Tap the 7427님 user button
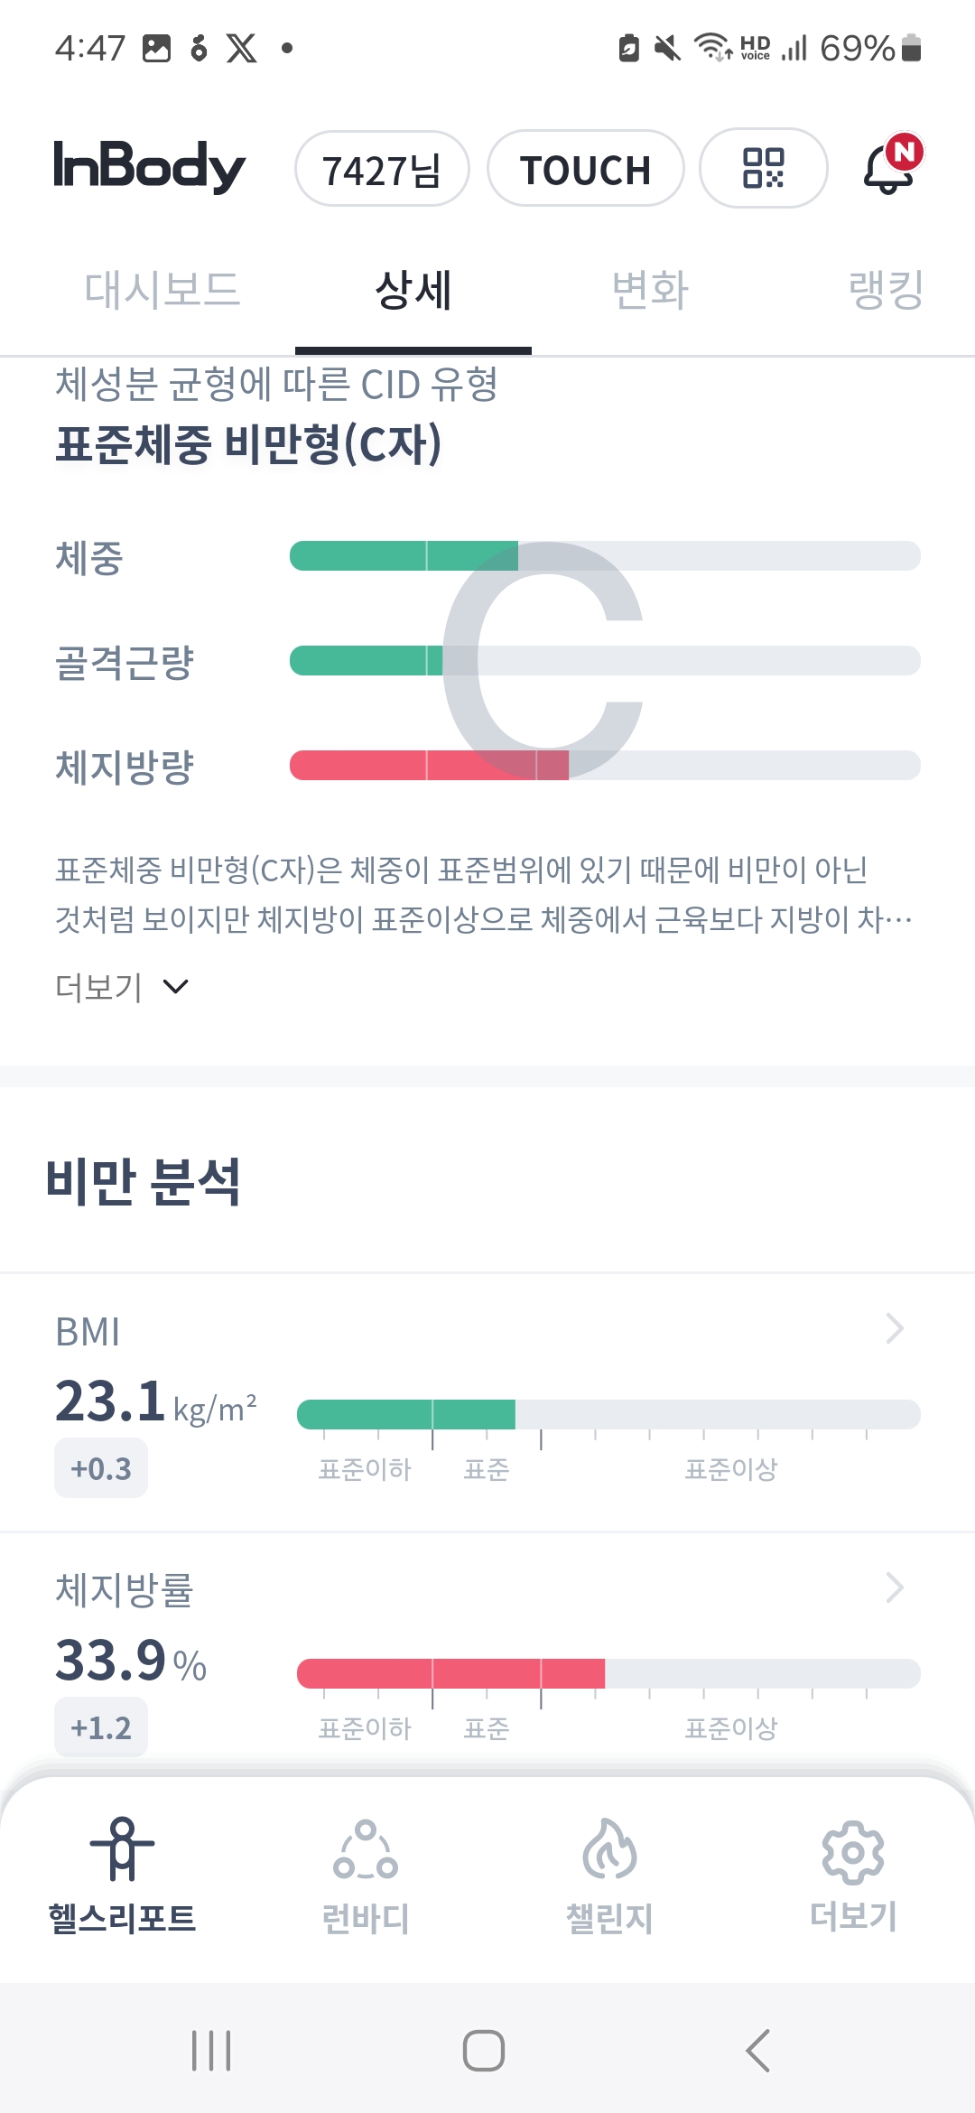 coord(382,169)
